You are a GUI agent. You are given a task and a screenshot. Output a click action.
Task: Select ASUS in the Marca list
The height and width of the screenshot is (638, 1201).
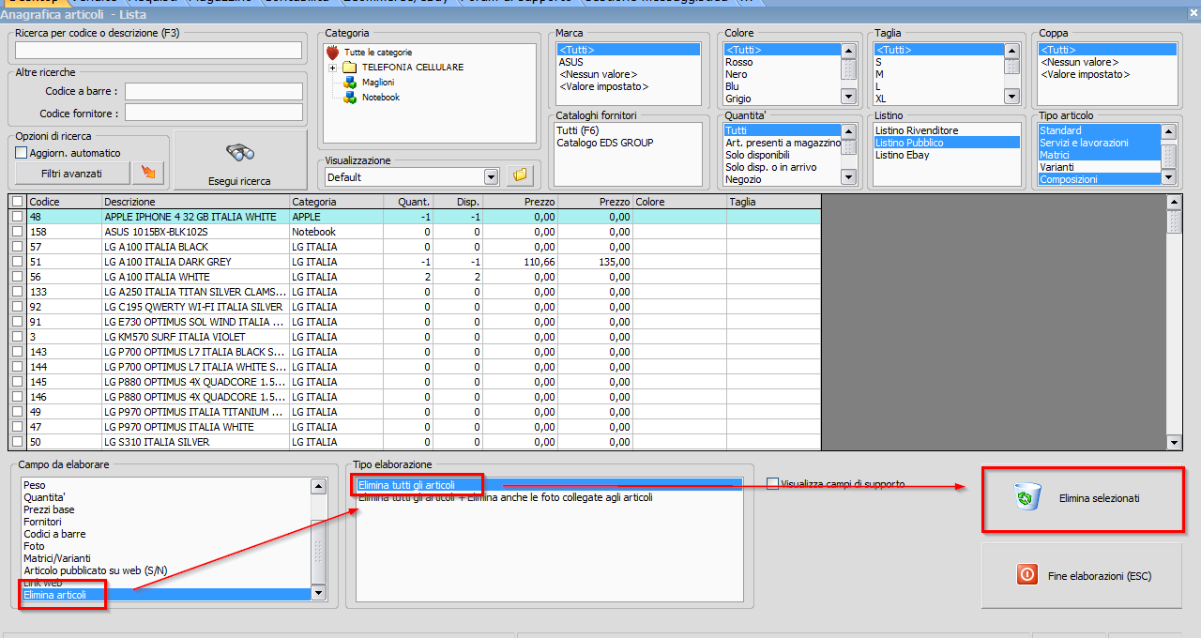628,62
